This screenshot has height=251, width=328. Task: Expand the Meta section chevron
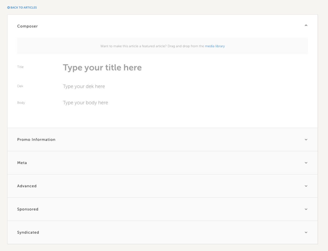(x=306, y=163)
